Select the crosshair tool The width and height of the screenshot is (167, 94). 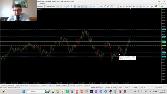pyautogui.click(x=94, y=7)
